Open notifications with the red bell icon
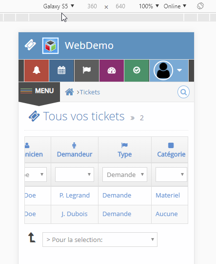 [37, 70]
